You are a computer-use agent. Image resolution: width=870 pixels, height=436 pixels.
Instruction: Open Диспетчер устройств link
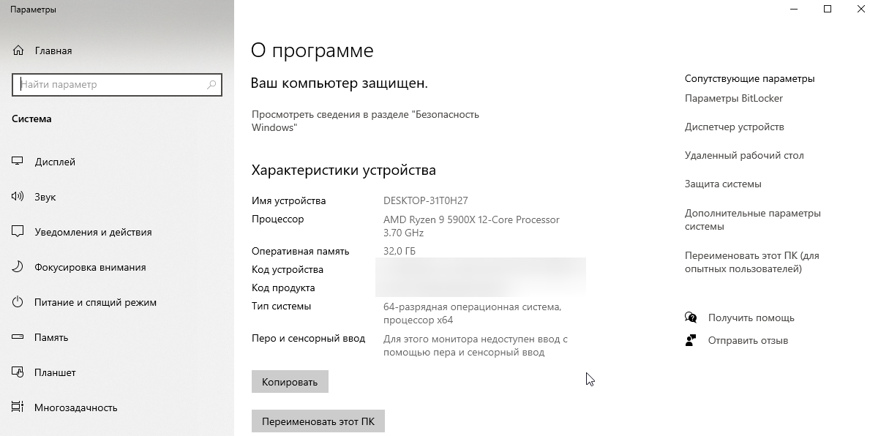click(x=734, y=127)
